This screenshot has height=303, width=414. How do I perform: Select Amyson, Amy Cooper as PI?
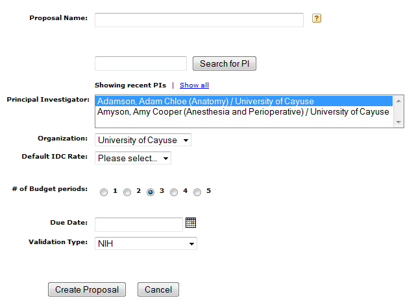point(244,112)
